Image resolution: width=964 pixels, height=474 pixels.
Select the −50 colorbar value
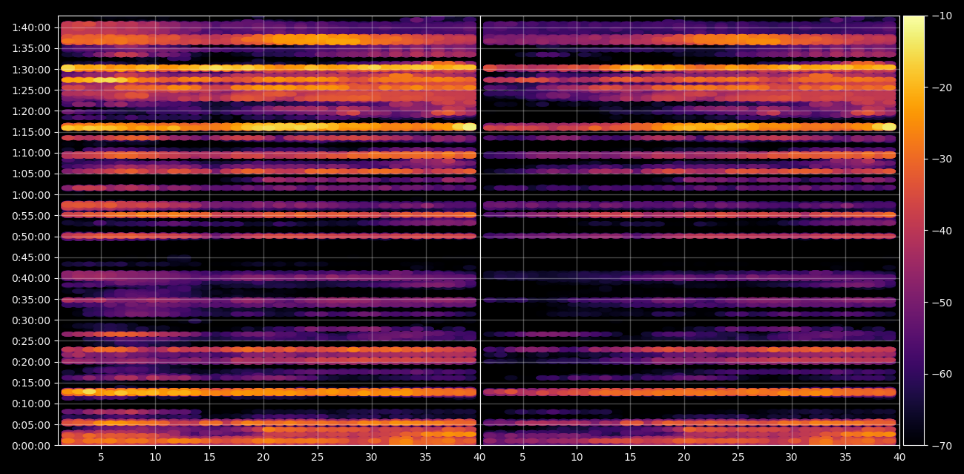click(x=941, y=302)
